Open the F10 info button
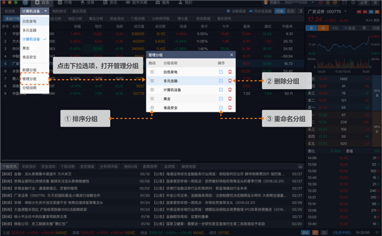 335,28
